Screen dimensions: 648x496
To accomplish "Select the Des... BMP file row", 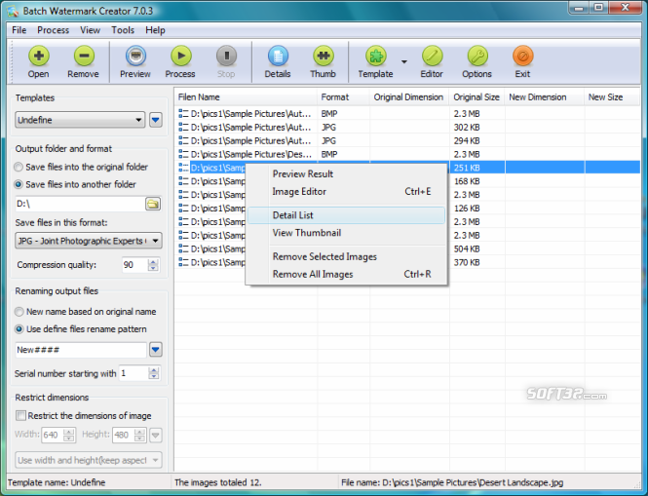I will [407, 154].
